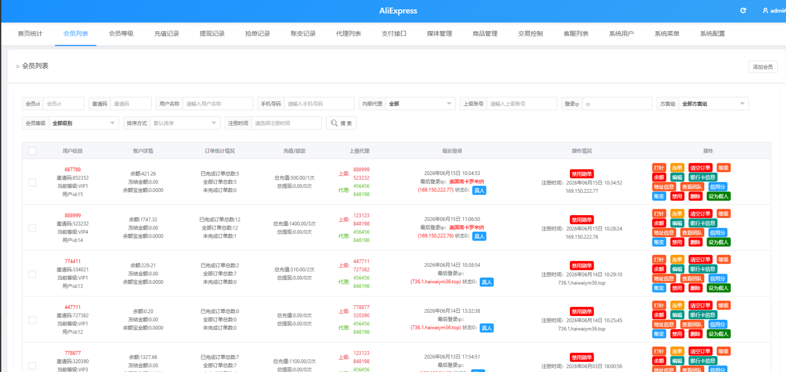Click 禁用刷单 for user 667788

tap(581, 174)
